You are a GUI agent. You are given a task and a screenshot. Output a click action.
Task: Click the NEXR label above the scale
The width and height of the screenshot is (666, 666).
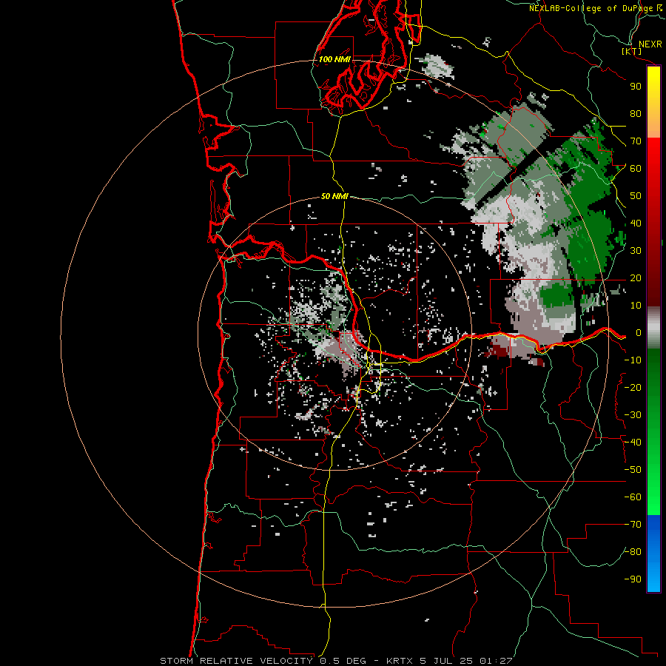point(650,44)
